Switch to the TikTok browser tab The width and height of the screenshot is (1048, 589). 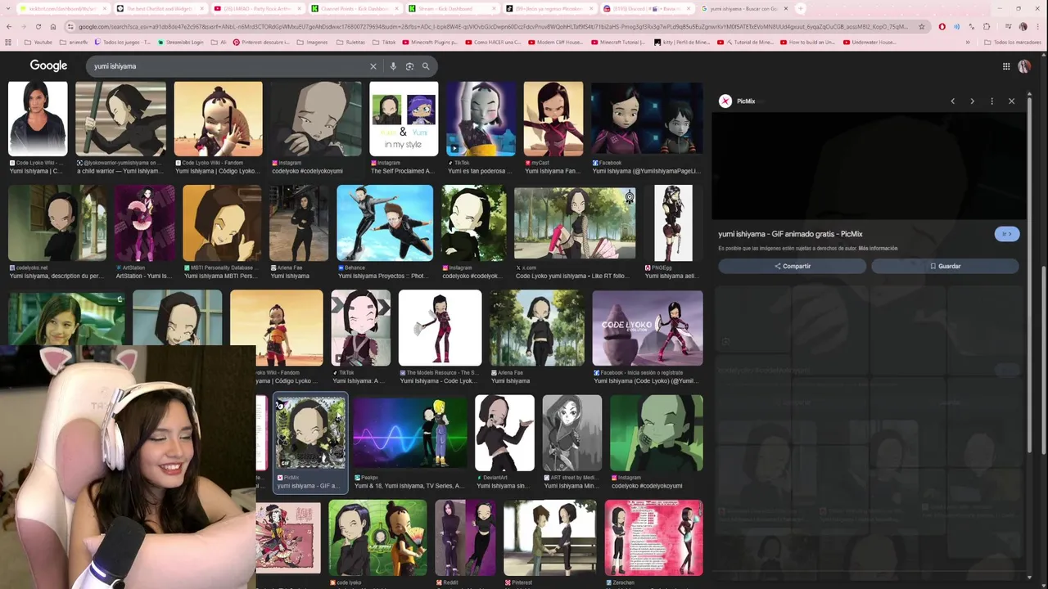[x=550, y=8]
